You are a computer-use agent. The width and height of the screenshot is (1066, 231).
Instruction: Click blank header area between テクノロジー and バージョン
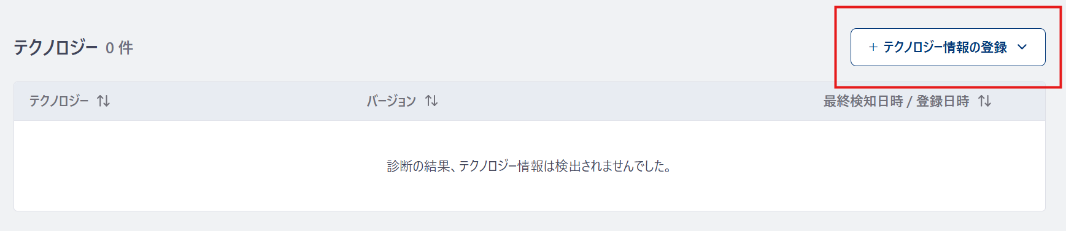point(238,101)
